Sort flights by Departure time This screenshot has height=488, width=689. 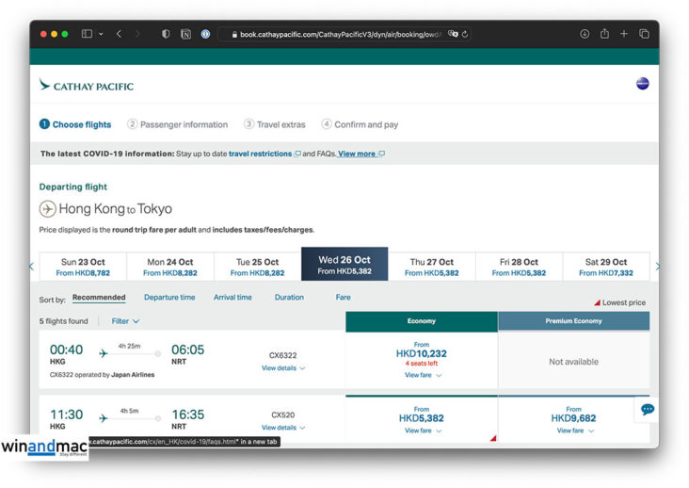pyautogui.click(x=169, y=298)
